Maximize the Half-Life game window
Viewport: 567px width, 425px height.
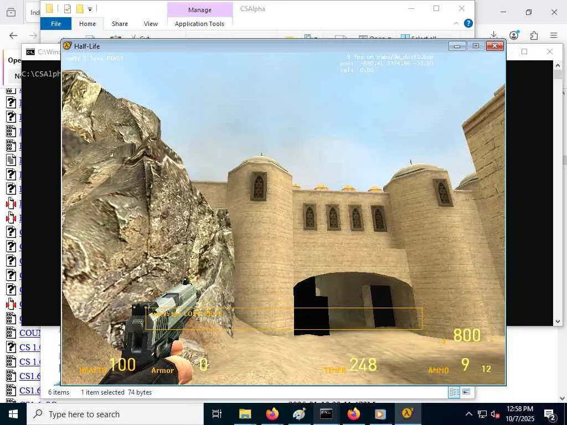tap(476, 46)
